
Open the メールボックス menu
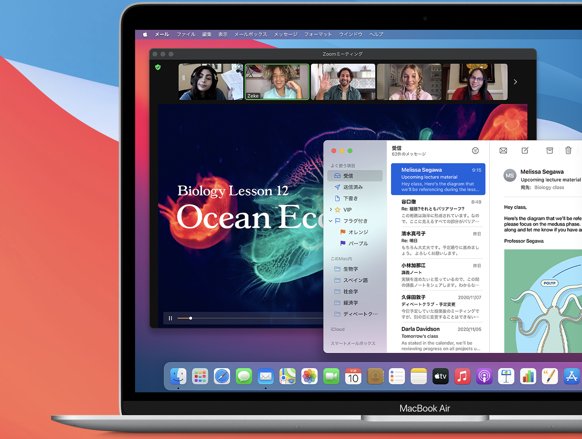point(251,34)
